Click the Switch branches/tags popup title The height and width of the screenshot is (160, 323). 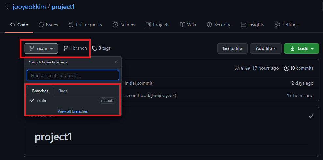pyautogui.click(x=48, y=62)
